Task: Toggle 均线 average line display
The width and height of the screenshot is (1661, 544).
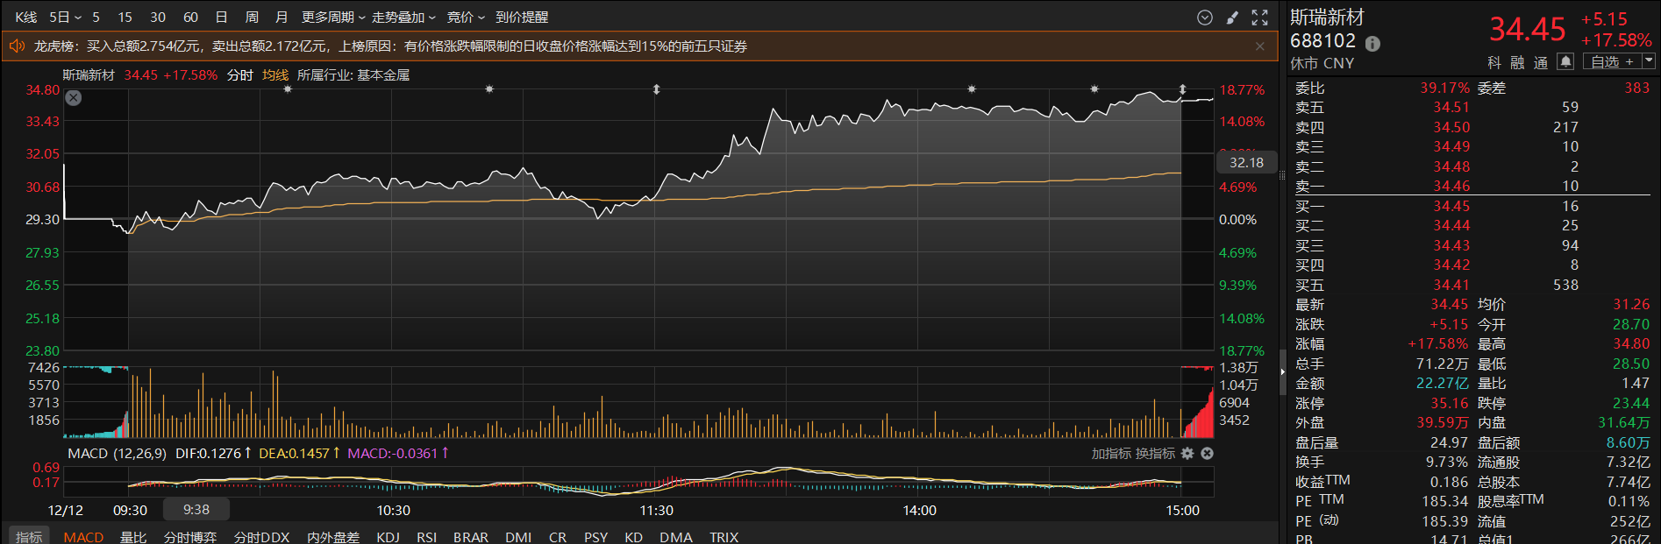Action: (275, 75)
